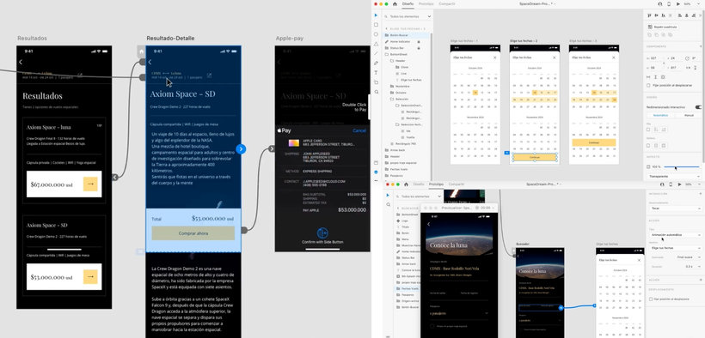The image size is (705, 338).
Task: Choose the Polygon triangle tool
Action: click(376, 44)
